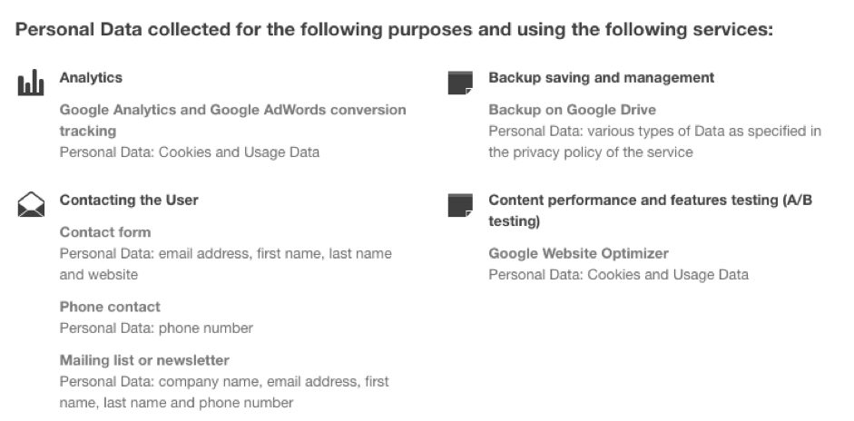Open the Contact form service entry
The width and height of the screenshot is (854, 421).
(105, 232)
